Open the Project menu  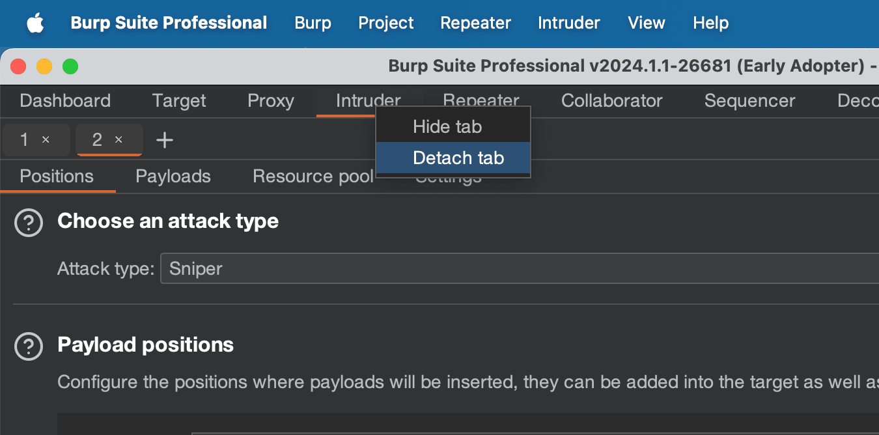(x=385, y=23)
